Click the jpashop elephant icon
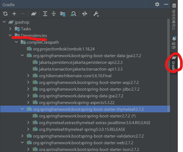The height and width of the screenshot is (152, 183). pyautogui.click(x=11, y=22)
